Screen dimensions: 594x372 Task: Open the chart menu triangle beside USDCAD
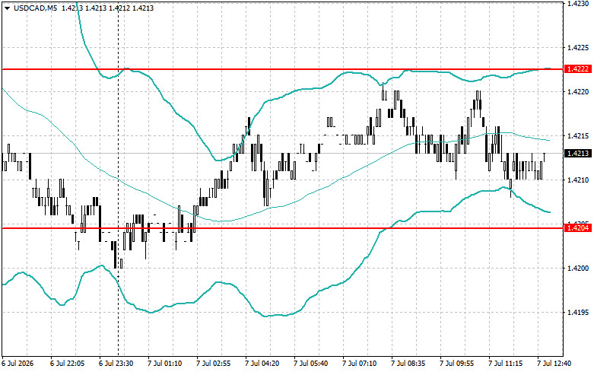click(x=7, y=8)
